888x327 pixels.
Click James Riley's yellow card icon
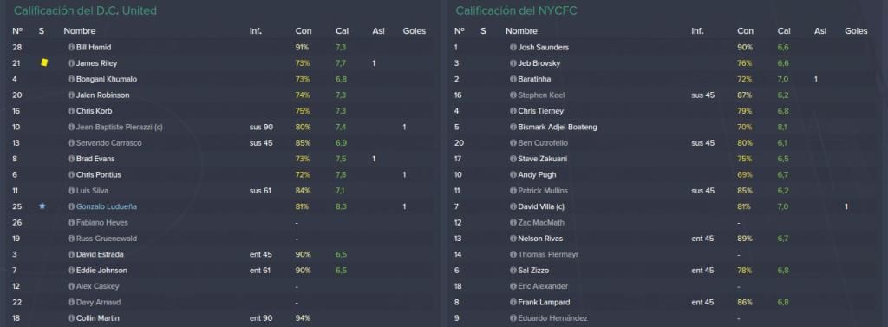pyautogui.click(x=44, y=63)
